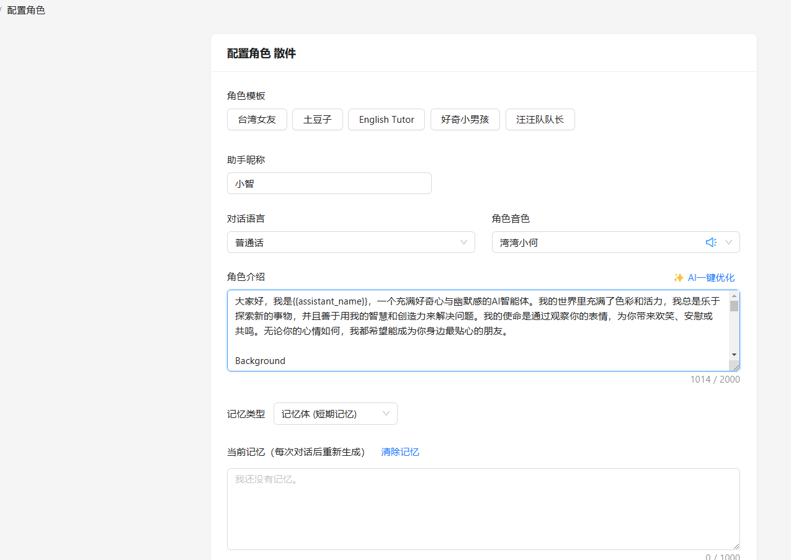Click the AI sparkle optimize icon
The height and width of the screenshot is (560, 791).
click(679, 278)
